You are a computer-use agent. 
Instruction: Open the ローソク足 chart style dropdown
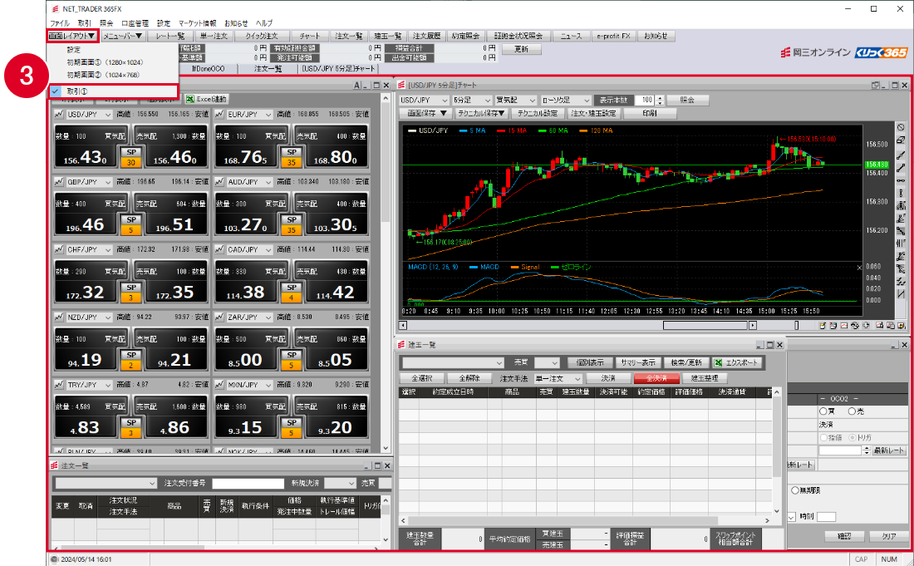pos(565,101)
